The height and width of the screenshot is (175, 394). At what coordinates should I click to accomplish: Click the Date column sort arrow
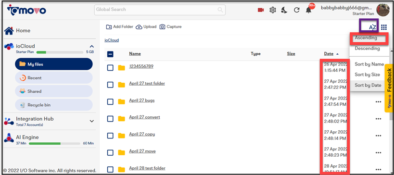click(337, 54)
